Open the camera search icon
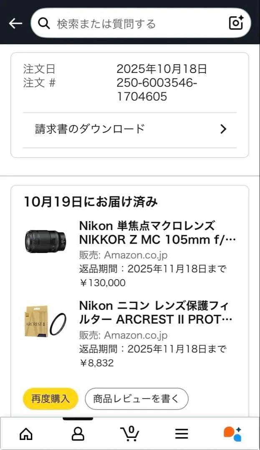Viewport: 260px width, 450px height. click(x=236, y=22)
